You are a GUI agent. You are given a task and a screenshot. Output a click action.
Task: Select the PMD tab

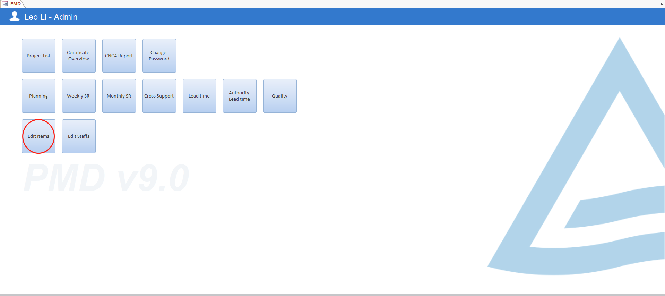[x=12, y=4]
